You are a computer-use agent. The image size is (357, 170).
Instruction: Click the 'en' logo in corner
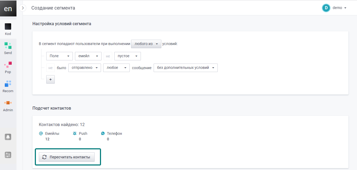tap(8, 8)
